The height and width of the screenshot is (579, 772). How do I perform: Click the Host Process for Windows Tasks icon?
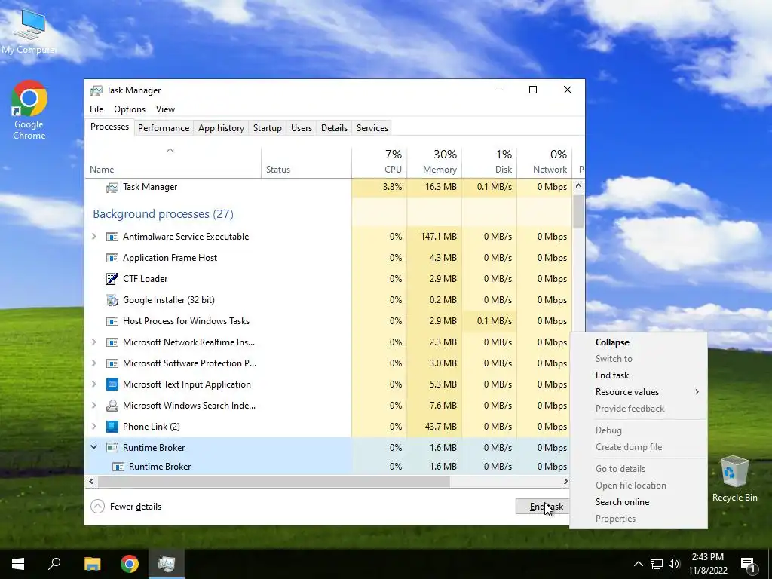tap(112, 321)
